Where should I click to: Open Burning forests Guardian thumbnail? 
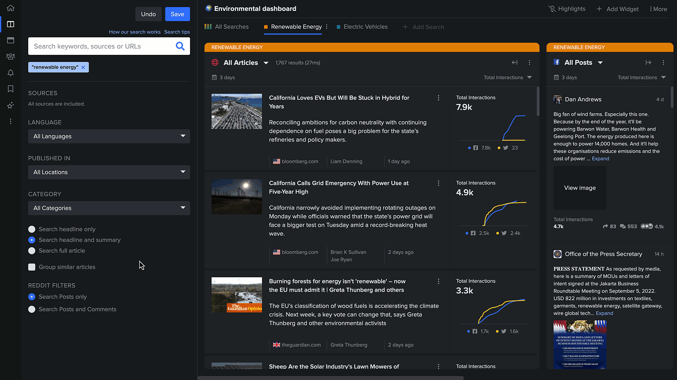click(237, 295)
